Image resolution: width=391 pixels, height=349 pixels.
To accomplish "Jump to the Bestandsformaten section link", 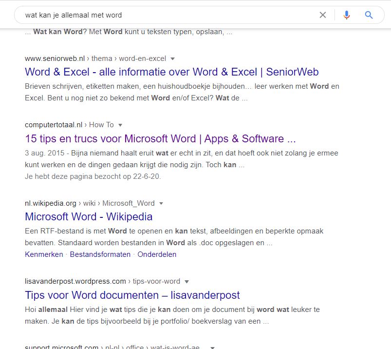I will pos(100,254).
